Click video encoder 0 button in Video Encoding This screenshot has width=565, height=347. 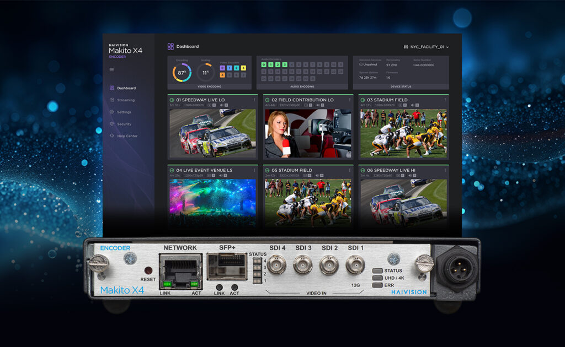(x=222, y=67)
